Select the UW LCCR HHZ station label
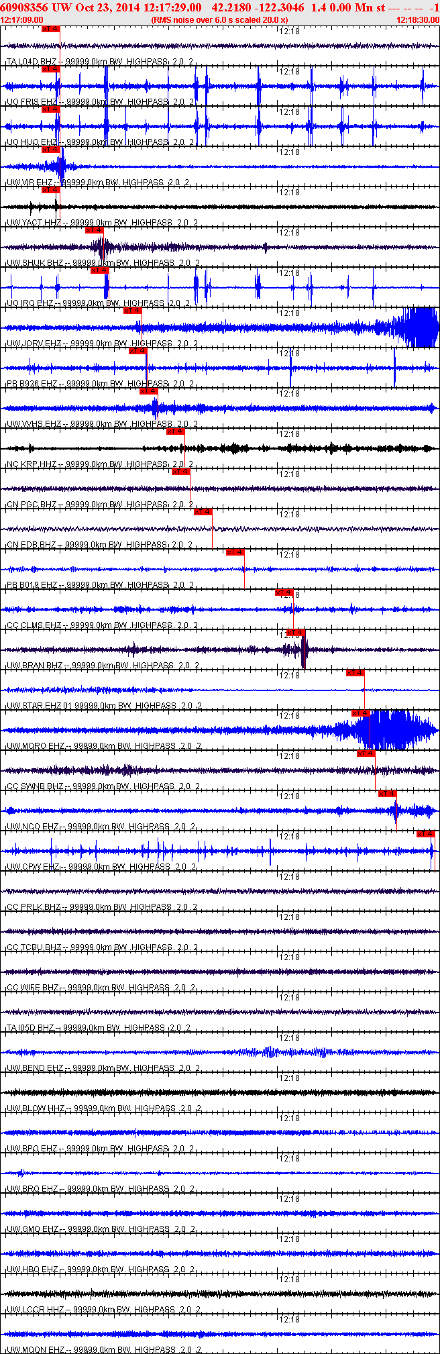 pos(34,1310)
